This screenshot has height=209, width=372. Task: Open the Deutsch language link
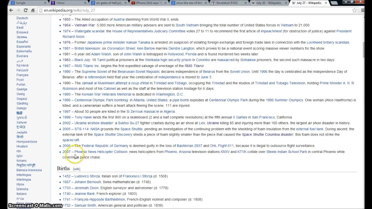click(x=22, y=18)
